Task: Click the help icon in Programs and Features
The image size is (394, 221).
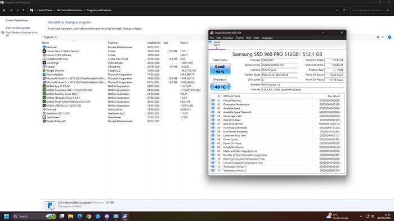Action: pyautogui.click(x=389, y=37)
